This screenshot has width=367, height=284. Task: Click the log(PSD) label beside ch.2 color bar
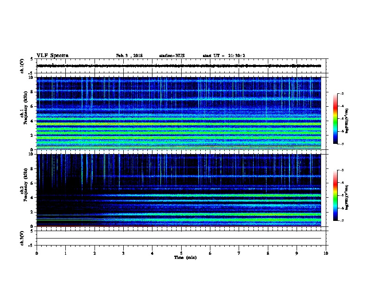click(347, 197)
